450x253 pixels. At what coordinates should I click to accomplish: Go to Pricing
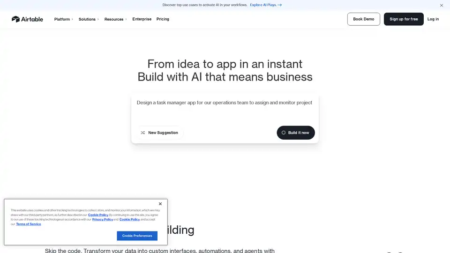163,19
